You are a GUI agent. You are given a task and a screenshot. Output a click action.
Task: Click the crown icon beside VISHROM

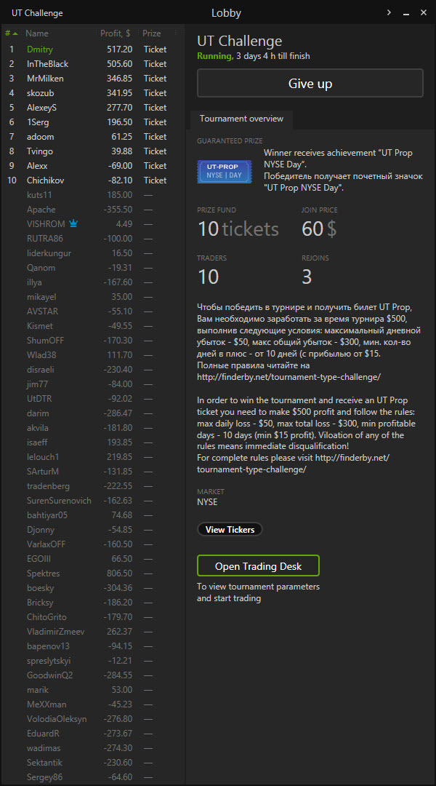[x=73, y=224]
